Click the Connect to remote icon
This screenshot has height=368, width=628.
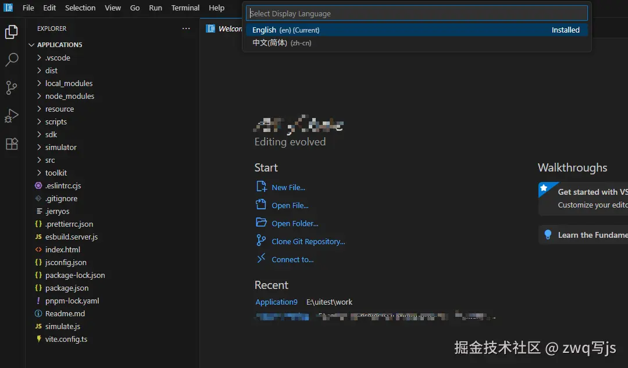tap(261, 258)
